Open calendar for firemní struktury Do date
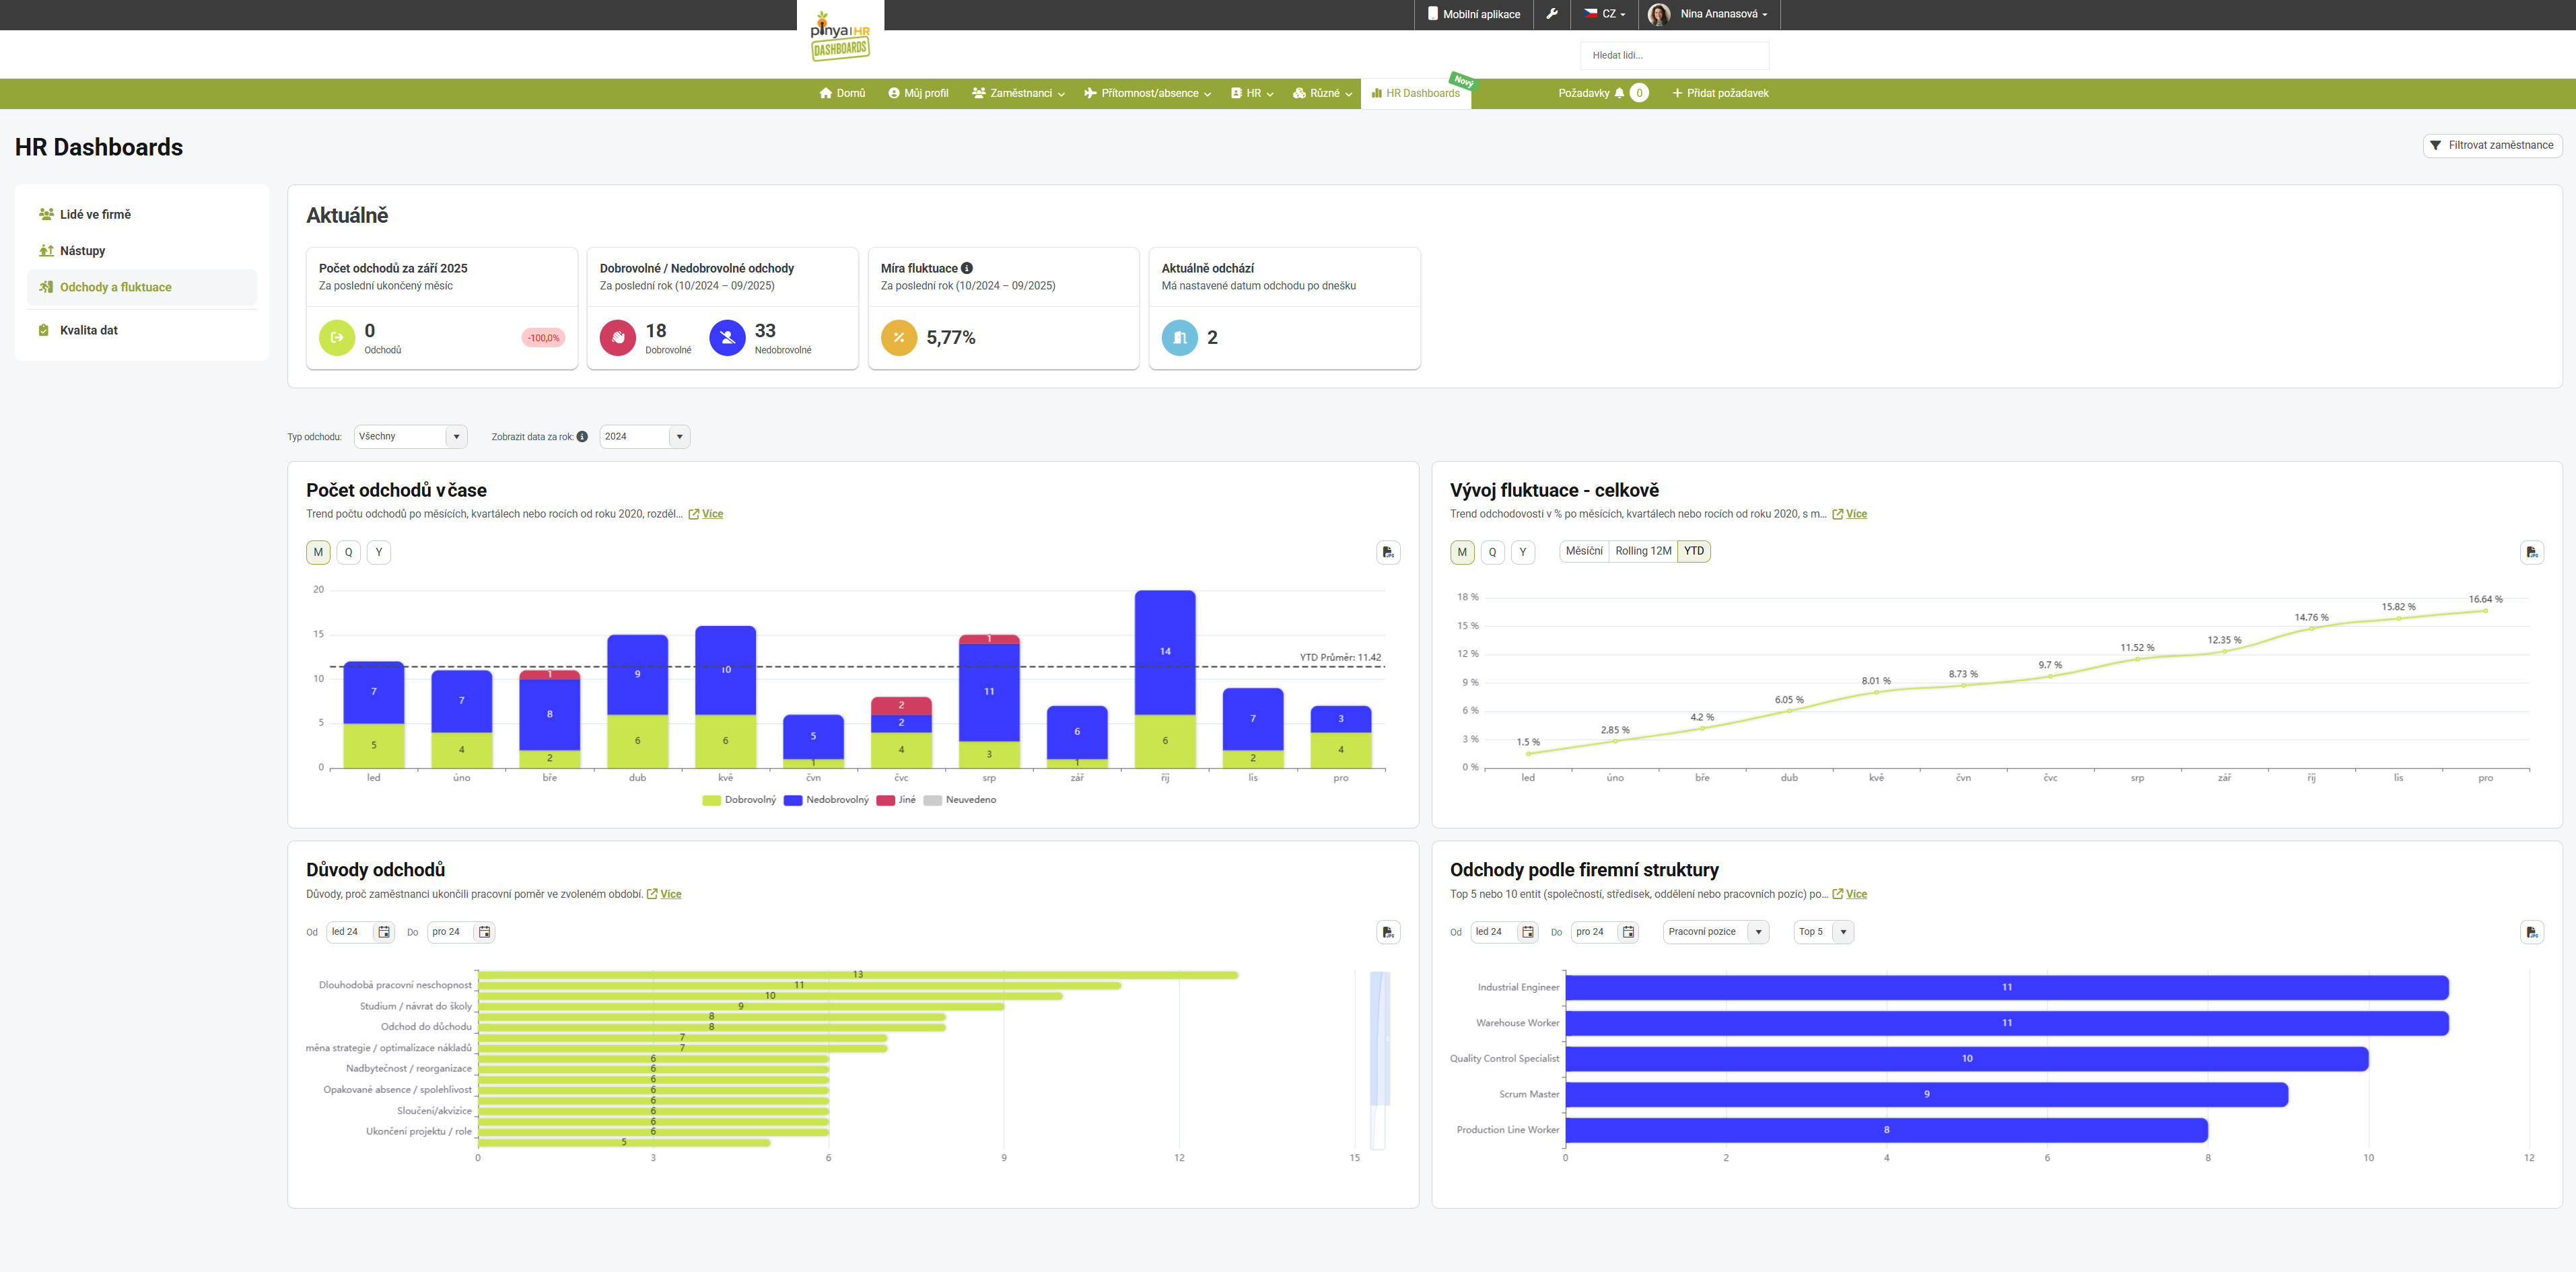Image resolution: width=2576 pixels, height=1272 pixels. pos(1628,932)
